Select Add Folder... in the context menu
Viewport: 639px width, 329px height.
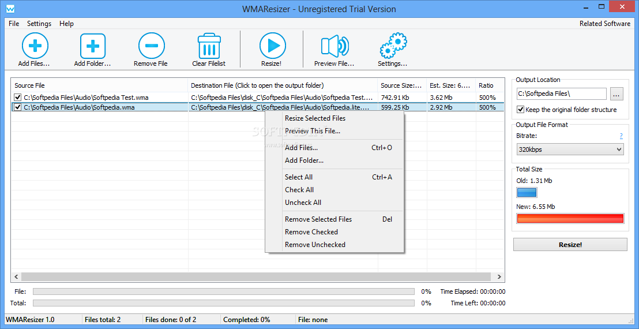[x=334, y=160]
